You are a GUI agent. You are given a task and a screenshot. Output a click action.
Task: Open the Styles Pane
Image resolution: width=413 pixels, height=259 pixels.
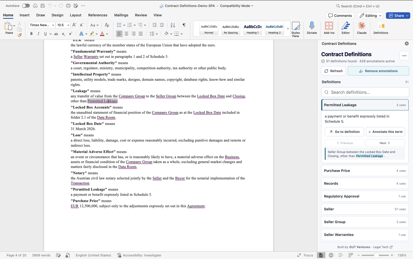click(296, 29)
